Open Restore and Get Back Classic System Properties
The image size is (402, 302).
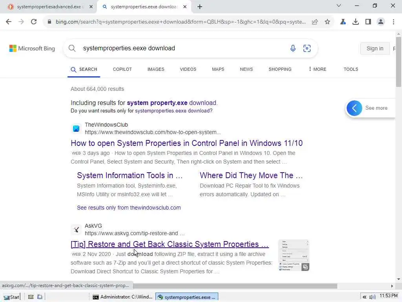point(170,244)
